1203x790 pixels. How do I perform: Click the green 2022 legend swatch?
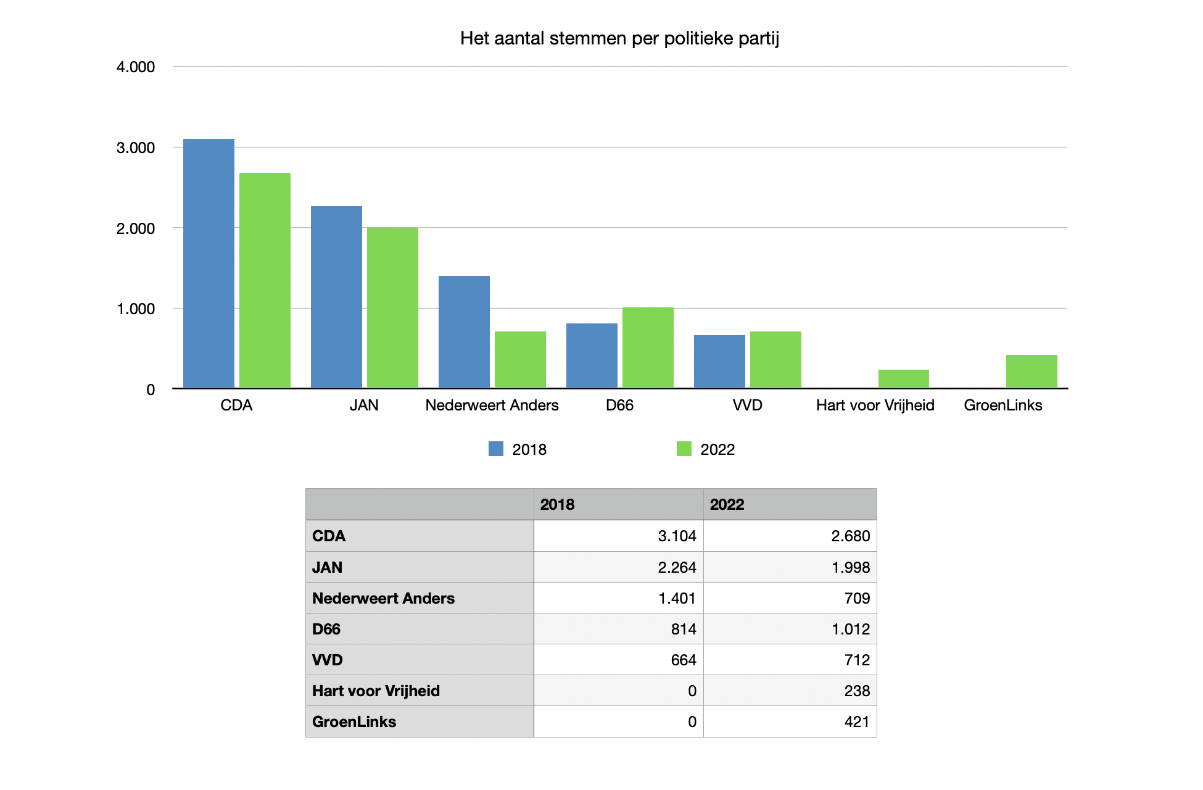tap(684, 449)
